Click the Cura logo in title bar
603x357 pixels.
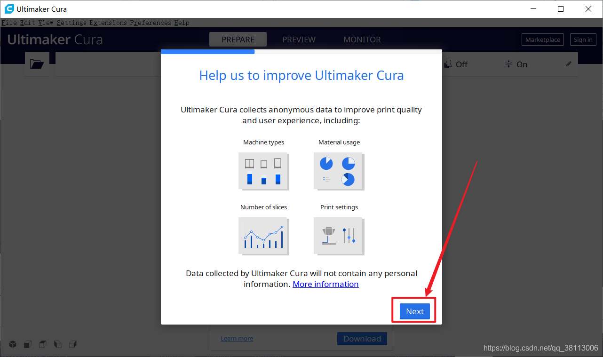pos(9,9)
